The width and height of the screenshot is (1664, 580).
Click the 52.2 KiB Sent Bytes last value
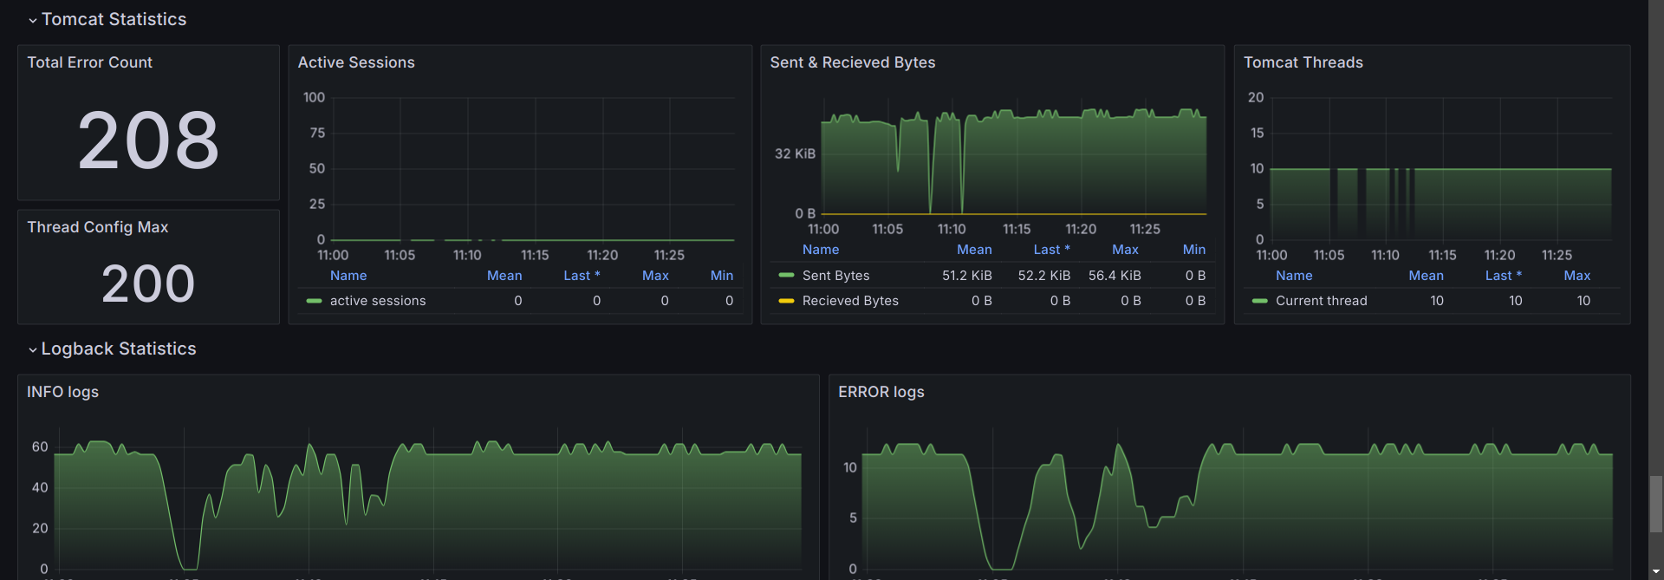click(1044, 276)
